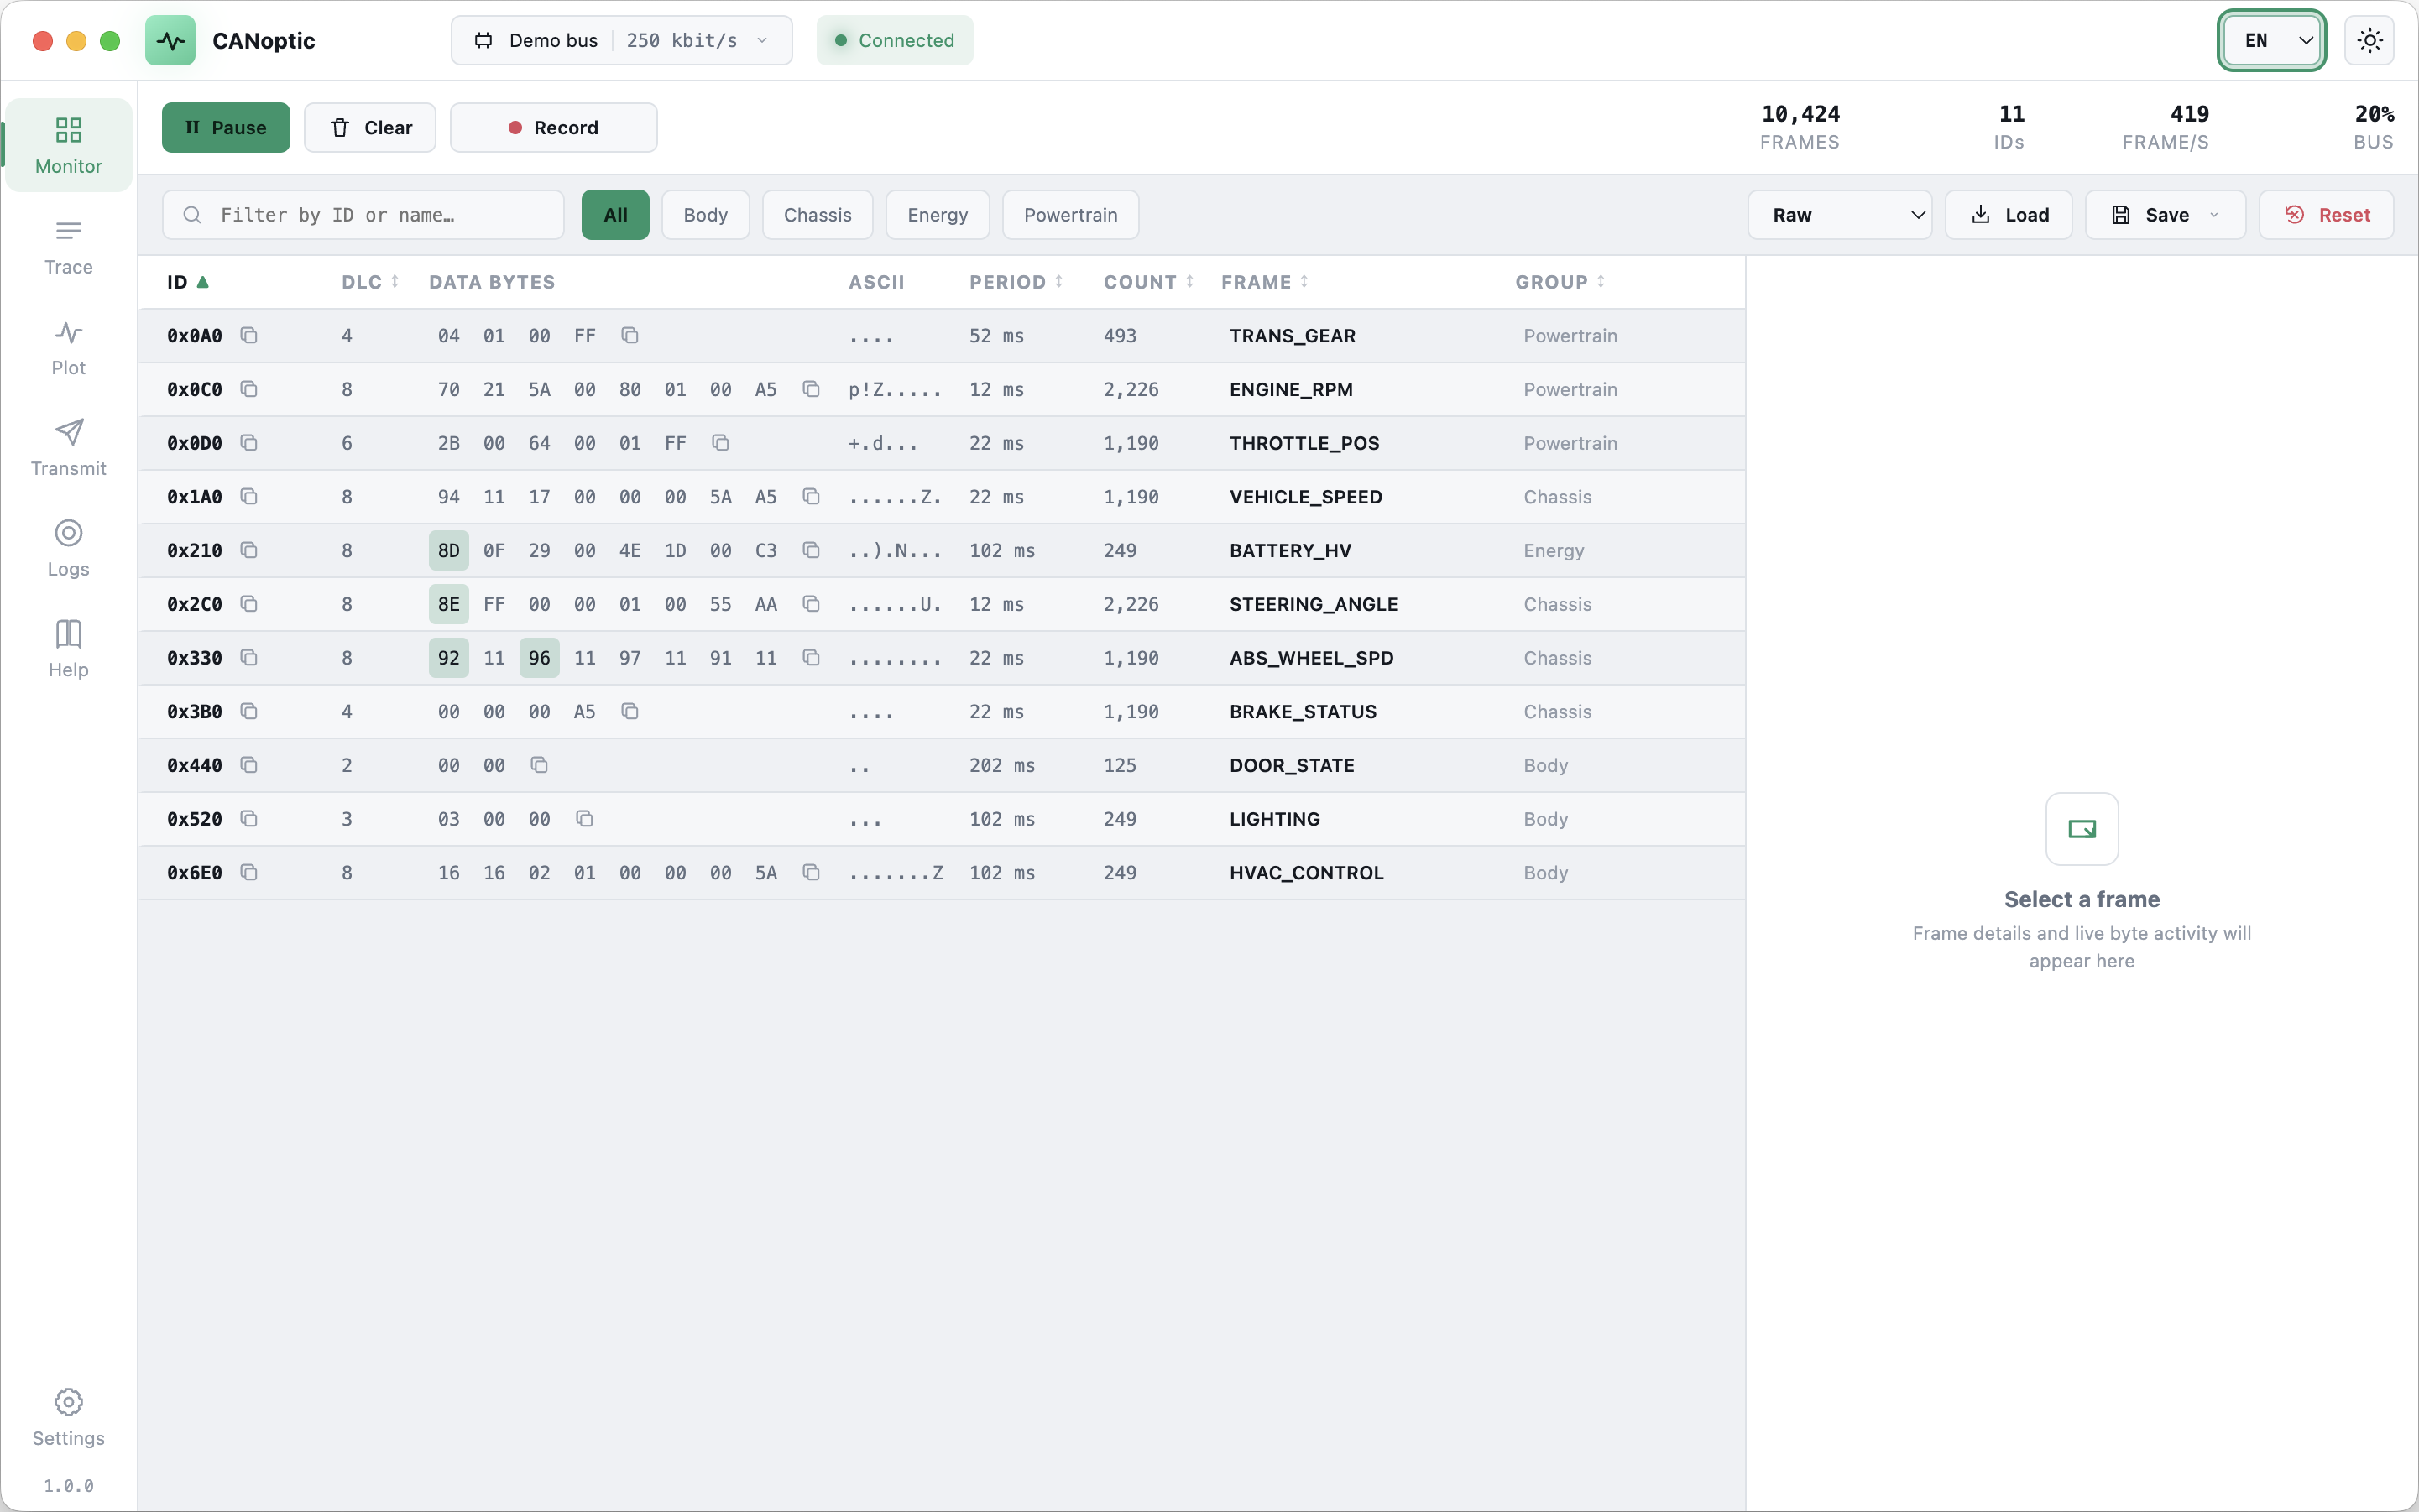Copy data bytes of HVAC_CONTROL row
Viewport: 2419px width, 1512px height.
pos(812,872)
